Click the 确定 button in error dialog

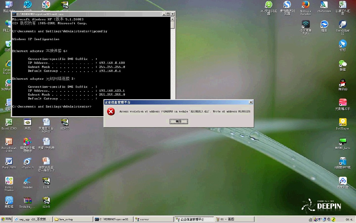(179, 122)
